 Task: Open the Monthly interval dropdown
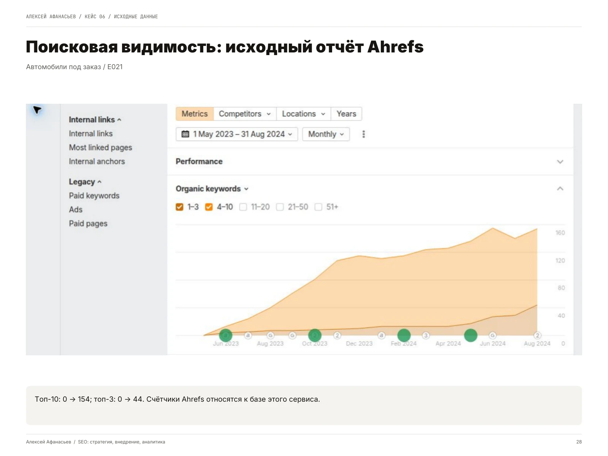point(326,134)
